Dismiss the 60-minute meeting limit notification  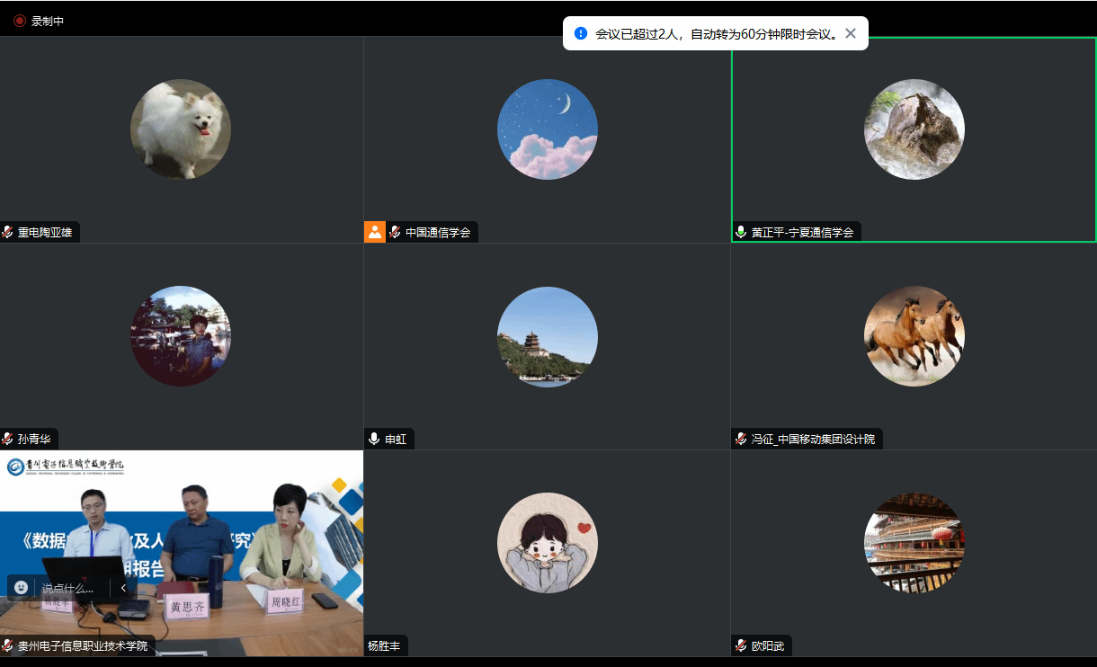click(851, 33)
